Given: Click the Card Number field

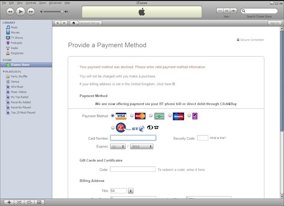Looking at the screenshot, I should 133,138.
